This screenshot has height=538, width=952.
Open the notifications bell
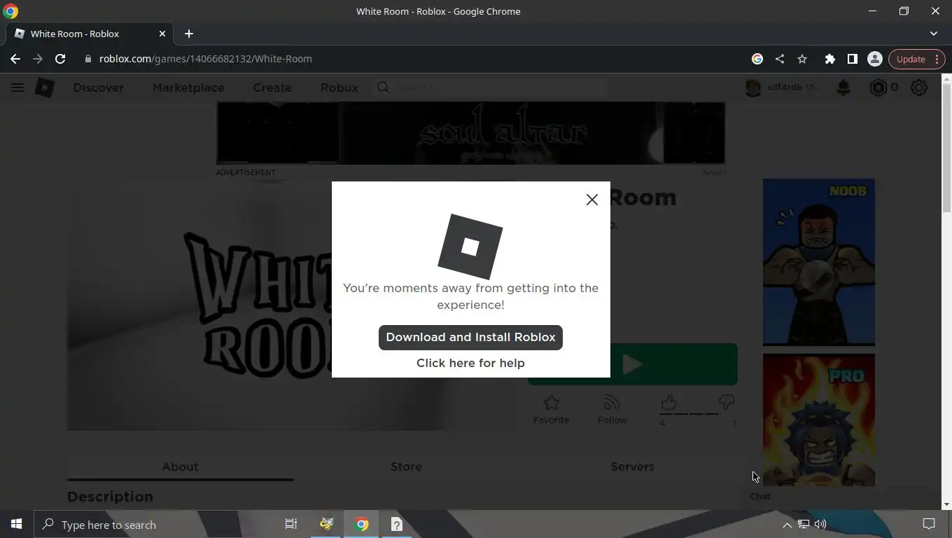point(843,88)
